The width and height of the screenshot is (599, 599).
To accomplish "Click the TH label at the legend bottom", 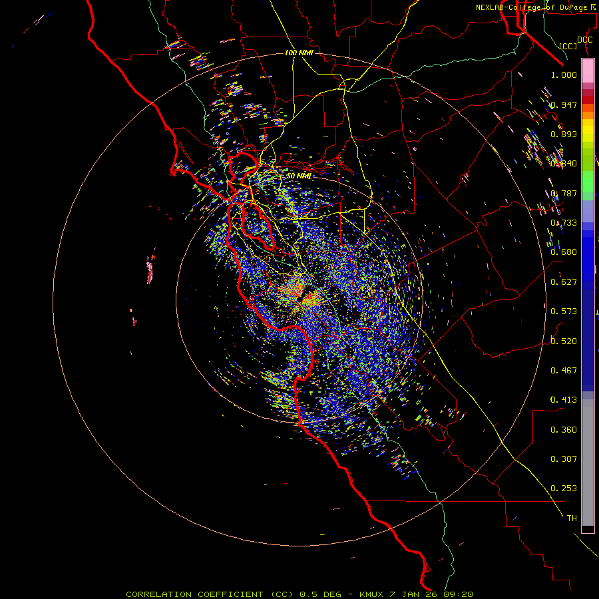I will (572, 518).
